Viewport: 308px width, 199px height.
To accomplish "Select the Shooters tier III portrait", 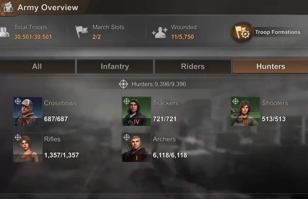I will pyautogui.click(x=245, y=111).
